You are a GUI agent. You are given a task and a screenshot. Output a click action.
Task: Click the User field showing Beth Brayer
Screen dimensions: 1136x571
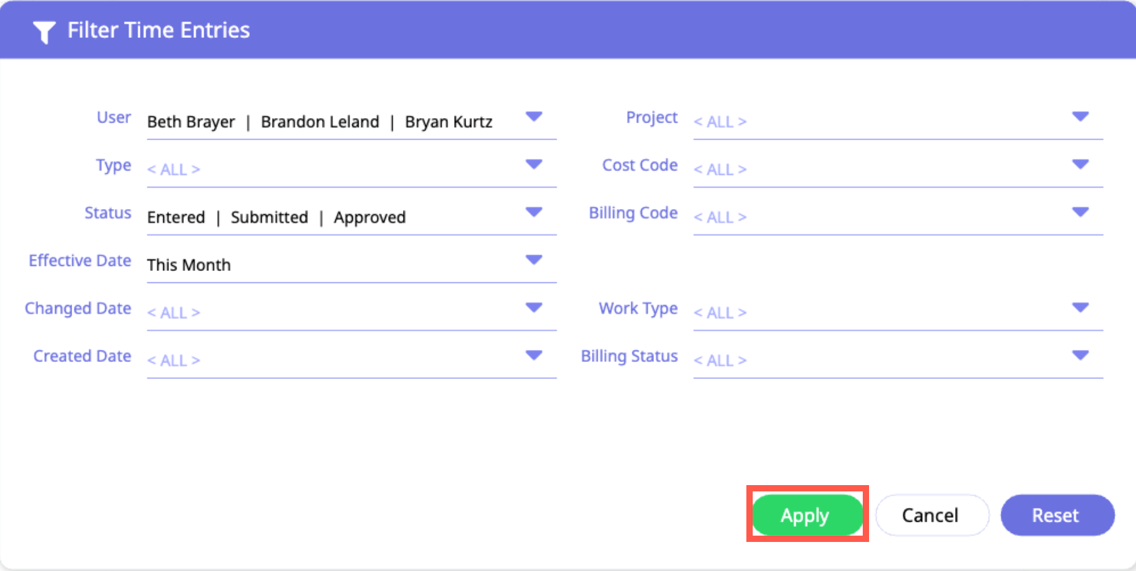click(x=319, y=122)
